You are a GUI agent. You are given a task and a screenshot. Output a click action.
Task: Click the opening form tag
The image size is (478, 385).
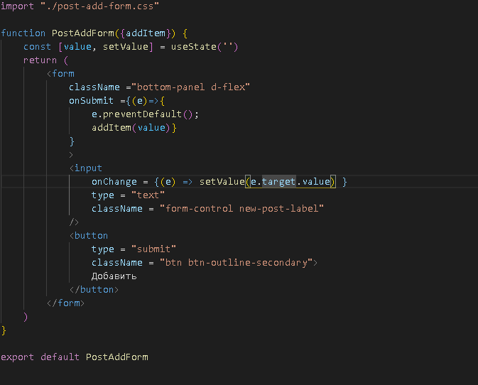(x=60, y=73)
